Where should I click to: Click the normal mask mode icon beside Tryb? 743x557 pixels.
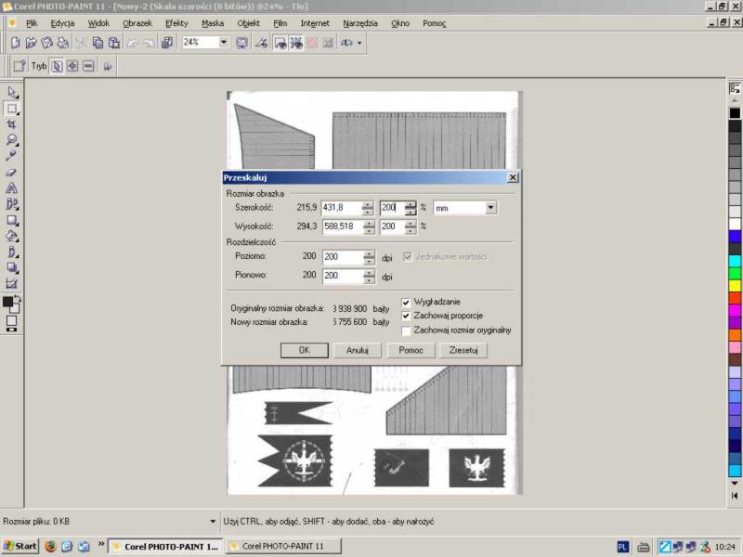click(57, 66)
